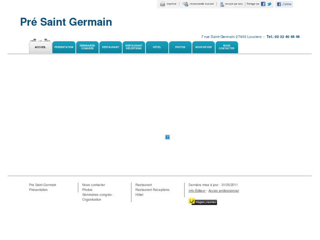This screenshot has height=240, width=320.
Task: Open the Nous Situer tab
Action: click(203, 48)
